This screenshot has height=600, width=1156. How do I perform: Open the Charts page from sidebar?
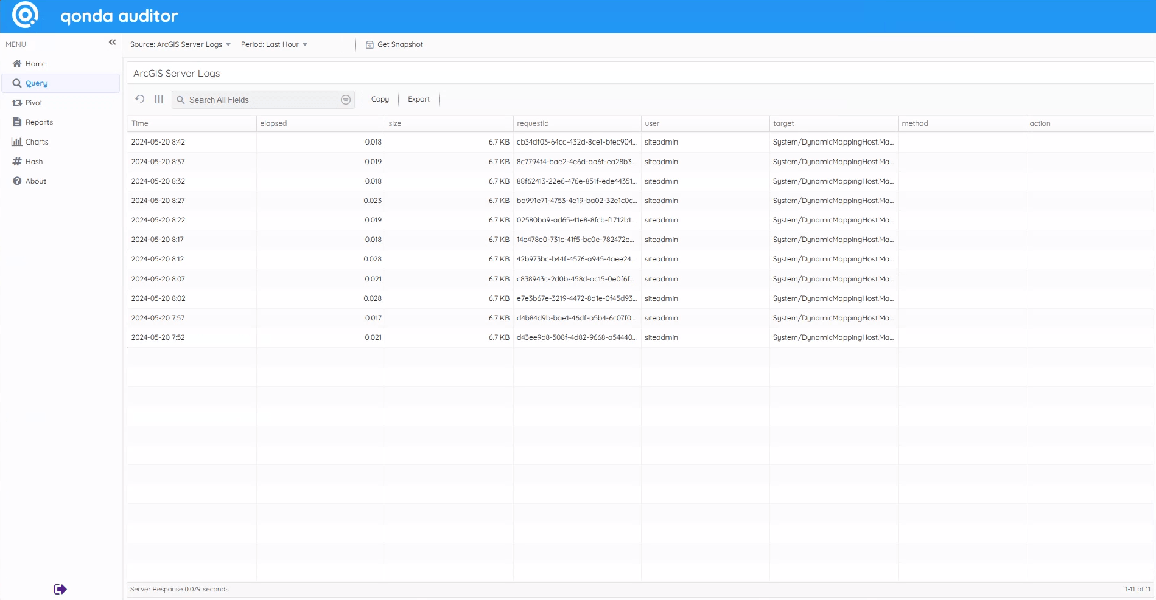(x=37, y=142)
